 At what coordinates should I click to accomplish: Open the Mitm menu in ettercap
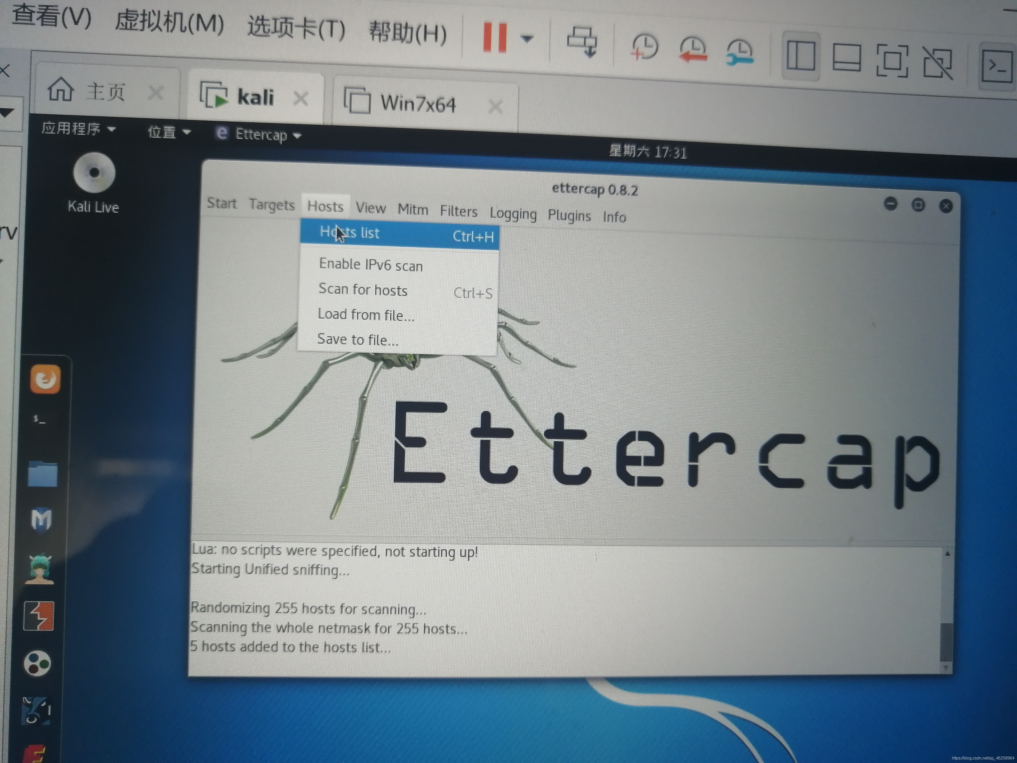tap(413, 210)
